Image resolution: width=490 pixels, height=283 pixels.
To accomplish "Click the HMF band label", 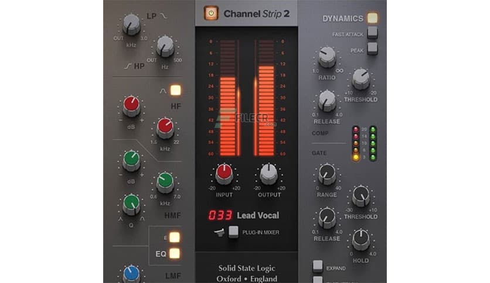I will 172,215.
